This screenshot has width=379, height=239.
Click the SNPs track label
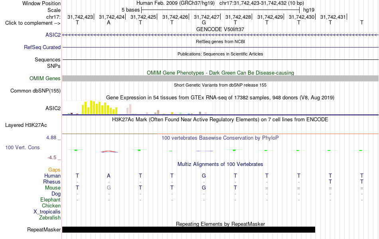click(x=54, y=66)
